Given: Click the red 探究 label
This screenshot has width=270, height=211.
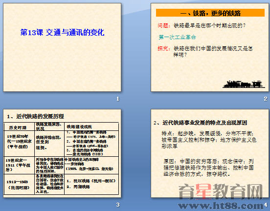Looking at the screenshot, I should tap(163, 48).
